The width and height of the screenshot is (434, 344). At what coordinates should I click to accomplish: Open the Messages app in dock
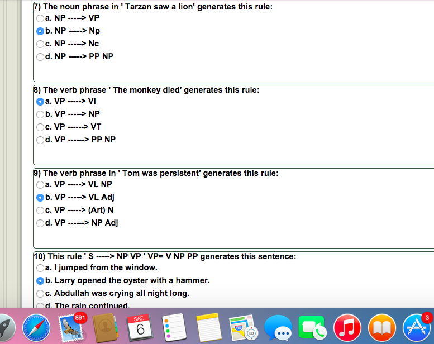tap(278, 327)
